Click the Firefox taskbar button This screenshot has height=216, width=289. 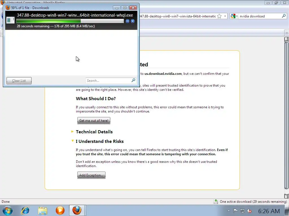coord(77,210)
